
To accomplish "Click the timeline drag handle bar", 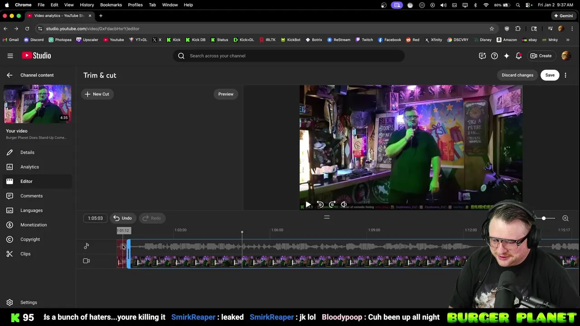I will click(x=327, y=217).
